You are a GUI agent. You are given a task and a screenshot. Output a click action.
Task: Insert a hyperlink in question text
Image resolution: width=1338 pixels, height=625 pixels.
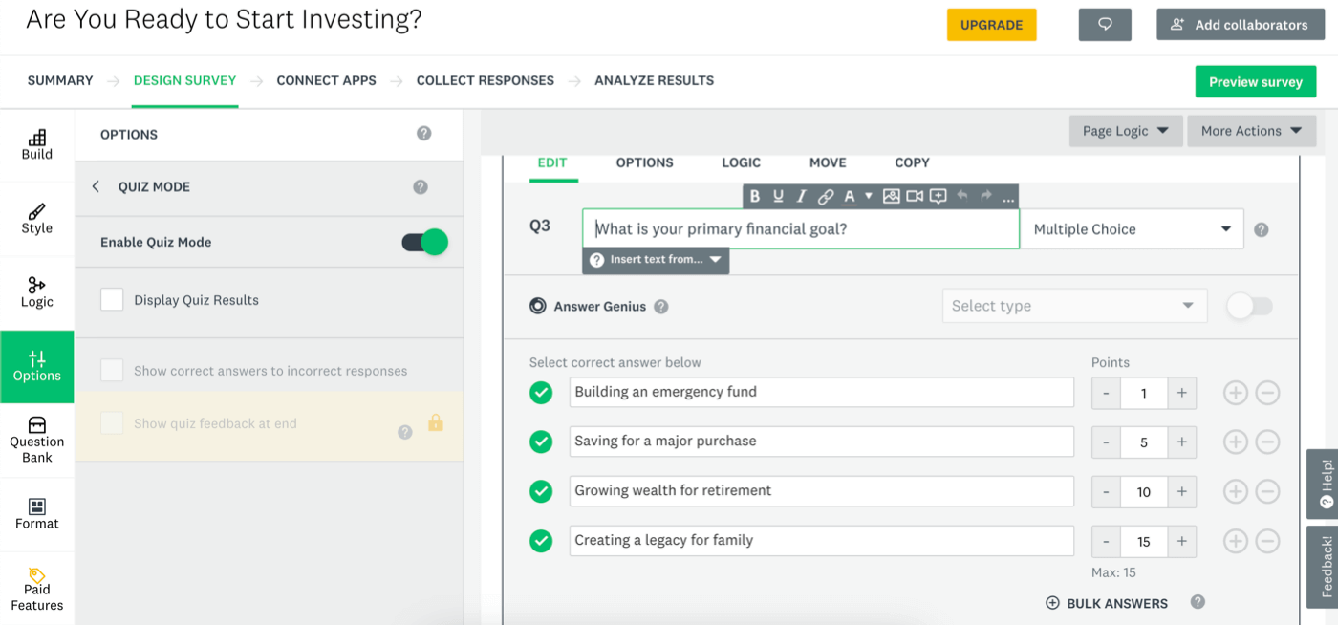pos(825,196)
